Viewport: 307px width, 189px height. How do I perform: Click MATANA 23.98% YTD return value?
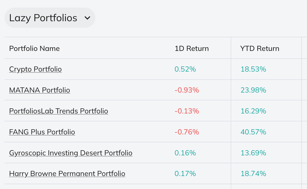(253, 90)
